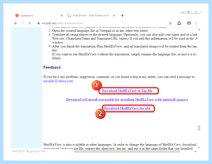212x164 pixels.
Task: Click the vertical scrollbar up arrow
Action: click(199, 29)
